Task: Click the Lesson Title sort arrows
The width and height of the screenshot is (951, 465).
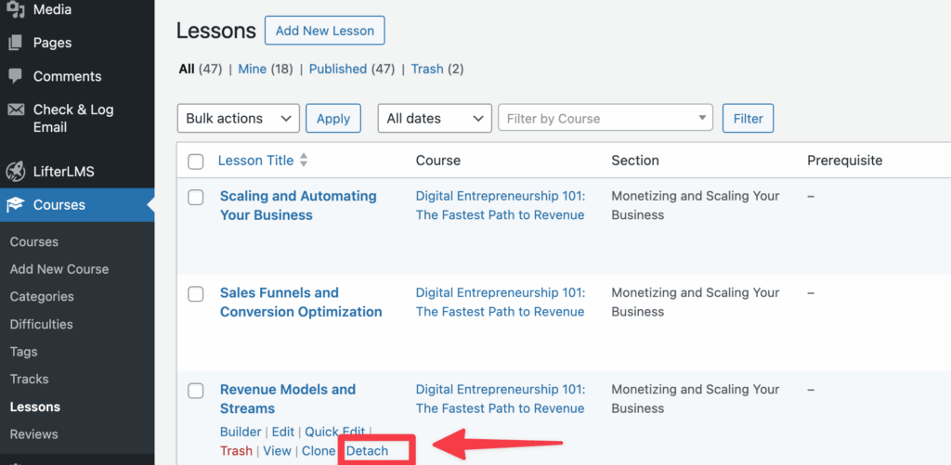Action: click(x=303, y=161)
